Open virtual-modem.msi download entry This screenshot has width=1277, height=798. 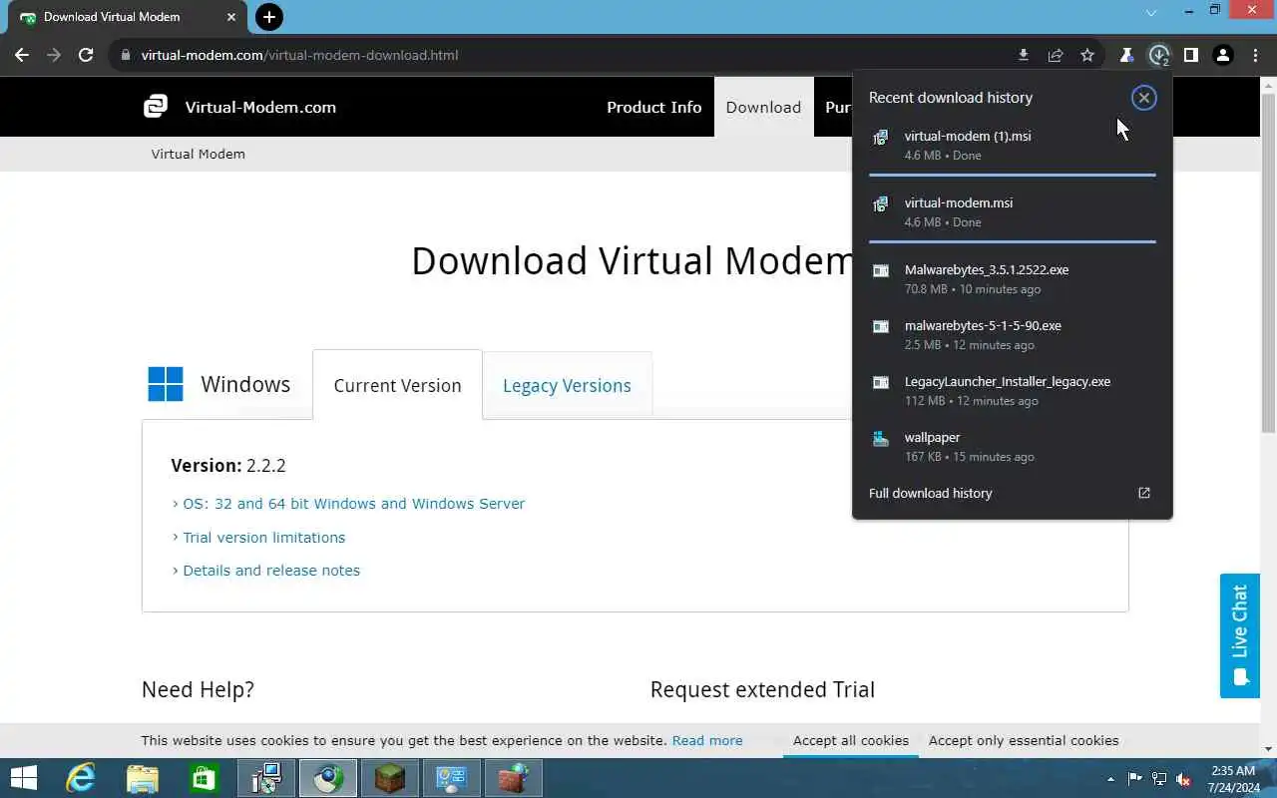[x=1012, y=211]
